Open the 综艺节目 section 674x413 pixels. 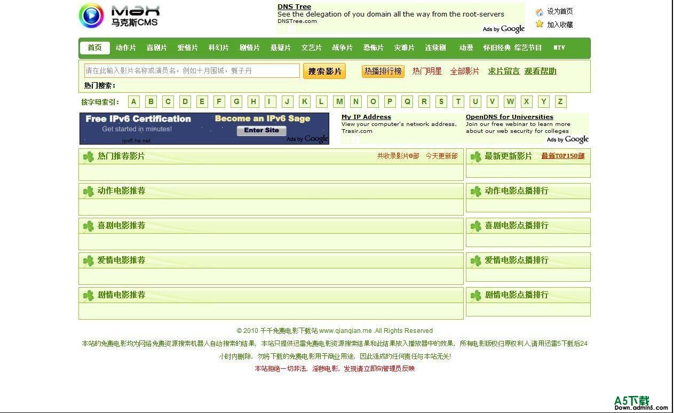coord(528,48)
